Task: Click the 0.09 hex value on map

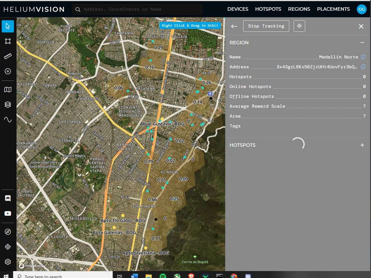Action: (183, 179)
